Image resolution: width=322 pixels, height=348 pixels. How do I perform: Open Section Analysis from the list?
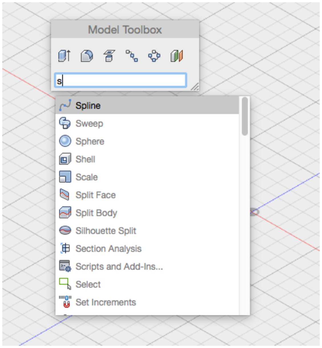[147, 248]
